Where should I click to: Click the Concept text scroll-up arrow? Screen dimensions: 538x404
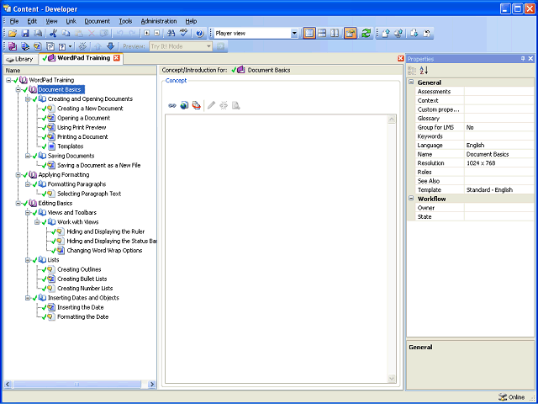tap(392, 120)
